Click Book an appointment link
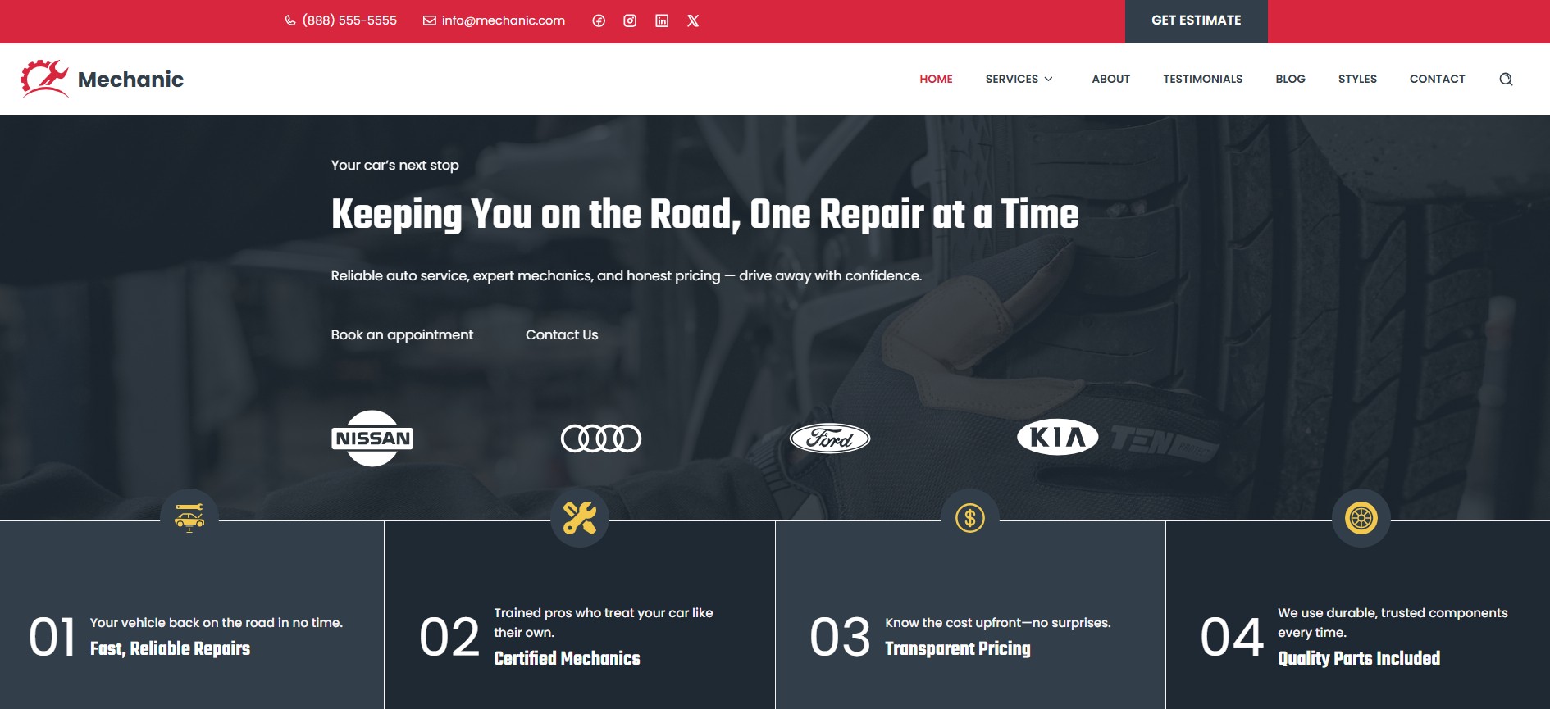The height and width of the screenshot is (709, 1550). click(x=402, y=335)
